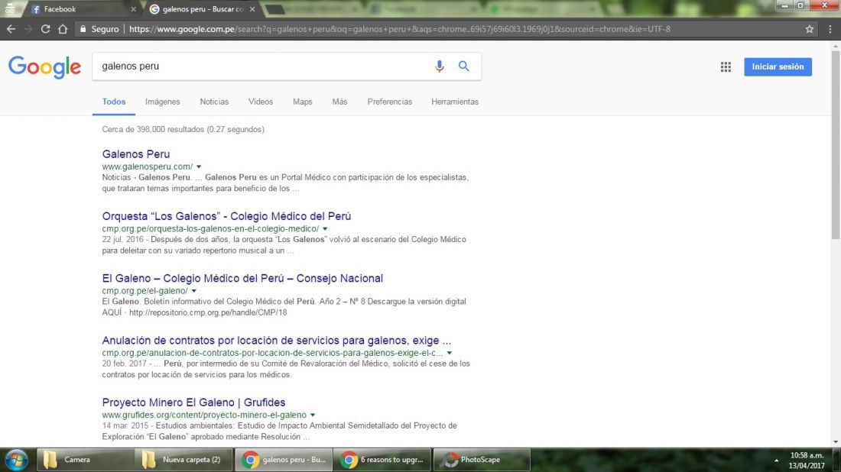
Task: Expand arrow beside grufides.org URL
Action: (x=313, y=415)
